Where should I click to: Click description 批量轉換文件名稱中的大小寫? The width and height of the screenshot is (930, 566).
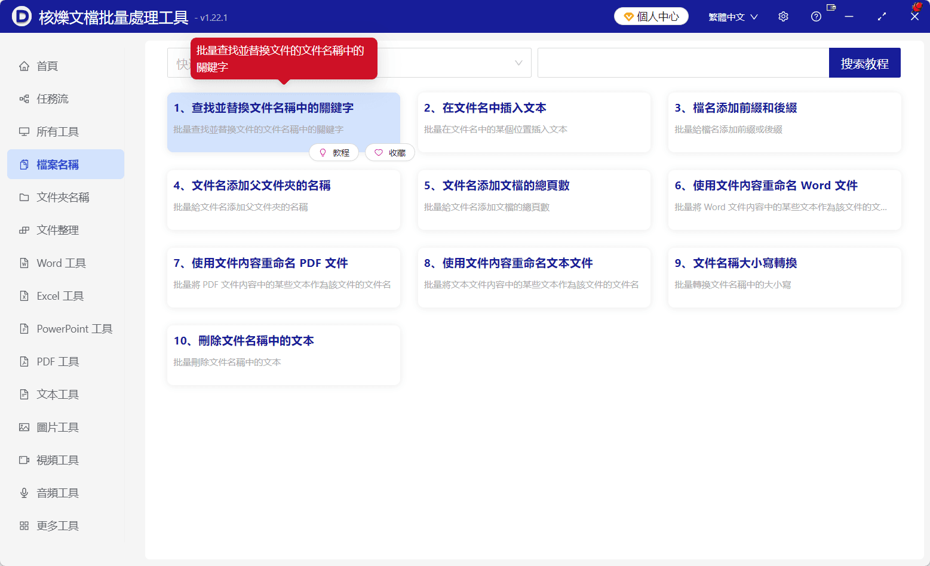click(733, 285)
